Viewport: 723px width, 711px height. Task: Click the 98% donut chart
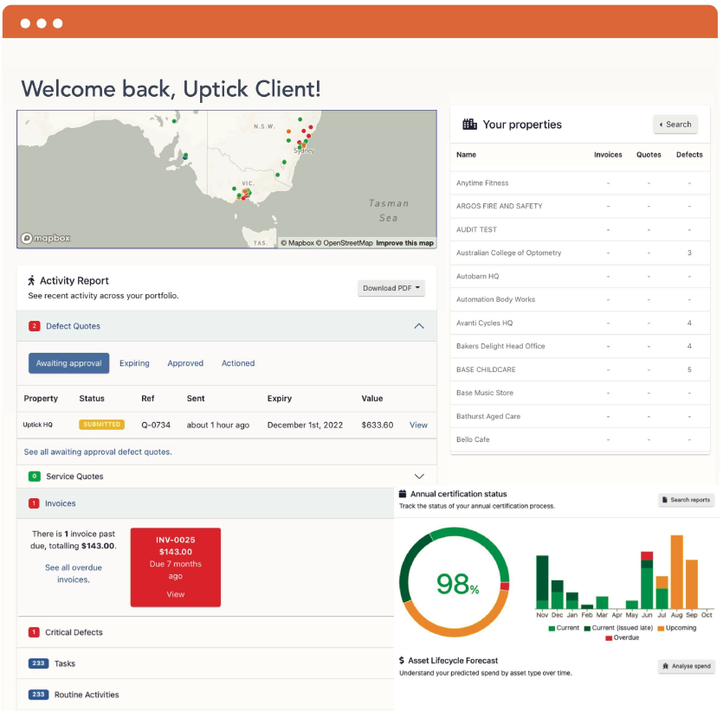click(x=455, y=582)
